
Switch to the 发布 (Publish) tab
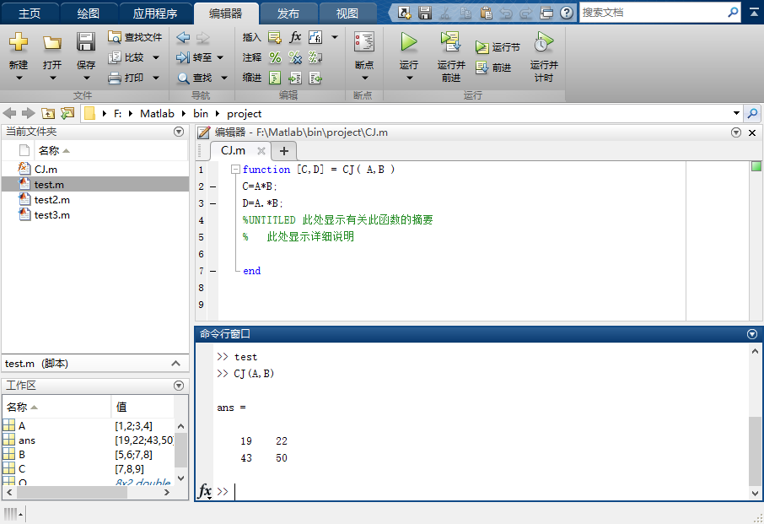[x=288, y=14]
